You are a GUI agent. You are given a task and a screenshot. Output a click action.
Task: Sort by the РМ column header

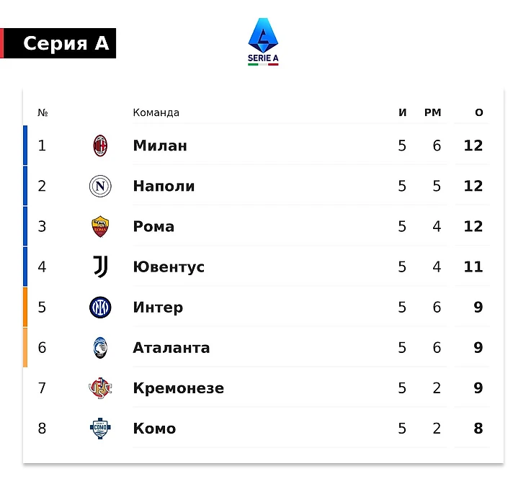(x=433, y=112)
